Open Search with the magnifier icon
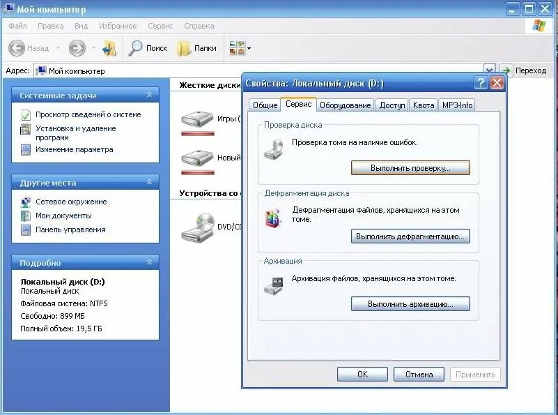Viewport: 558px width, 415px height. pyautogui.click(x=135, y=48)
